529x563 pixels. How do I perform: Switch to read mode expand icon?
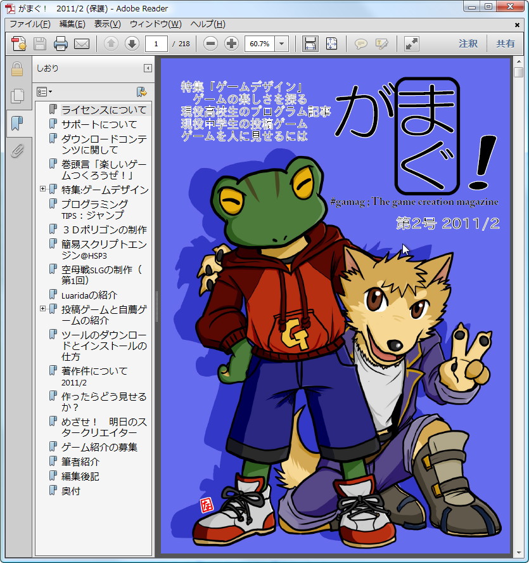tap(412, 44)
